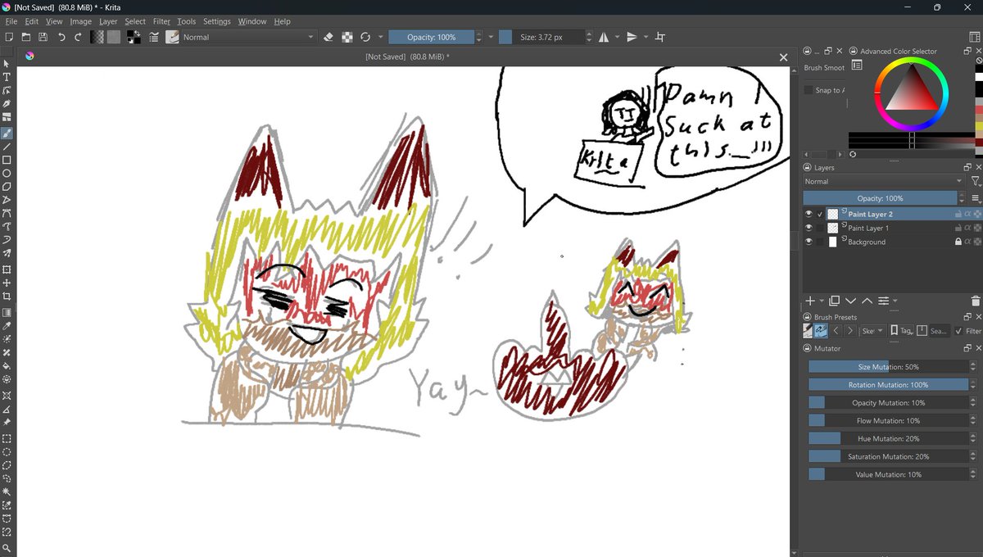The height and width of the screenshot is (557, 983).
Task: Open the Settings menu
Action: pos(217,21)
